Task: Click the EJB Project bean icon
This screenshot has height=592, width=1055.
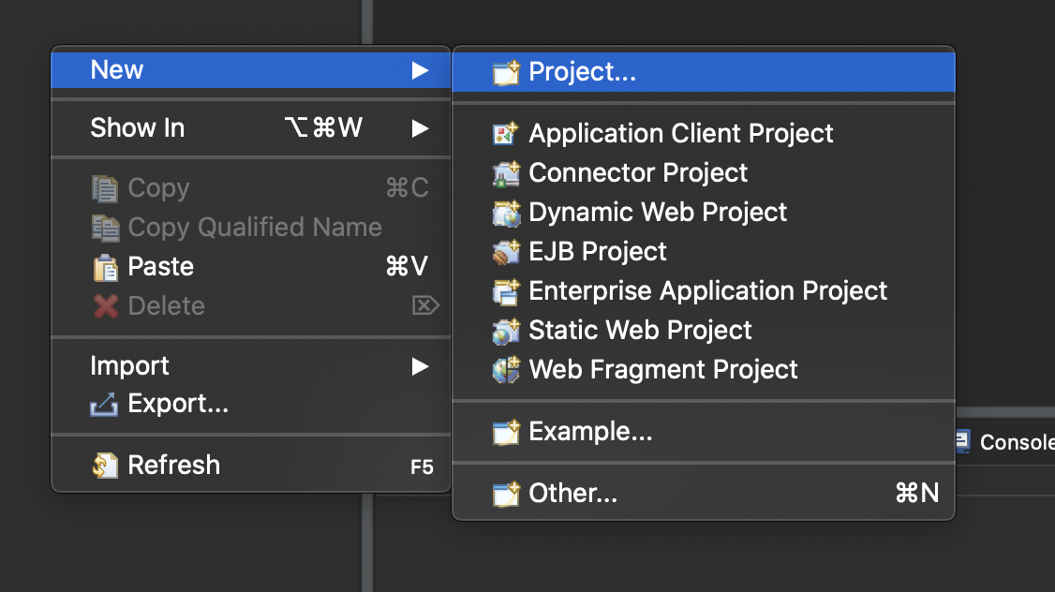Action: [x=506, y=252]
